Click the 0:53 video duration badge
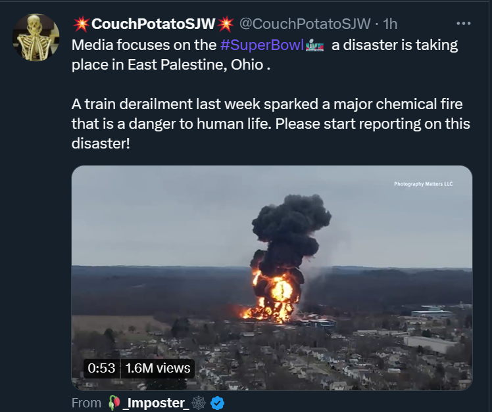 click(102, 368)
